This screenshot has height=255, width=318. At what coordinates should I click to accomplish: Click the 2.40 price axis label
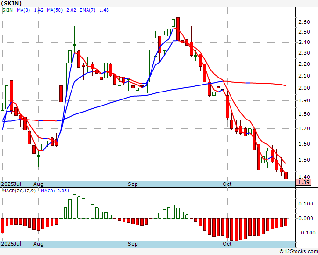(304, 42)
